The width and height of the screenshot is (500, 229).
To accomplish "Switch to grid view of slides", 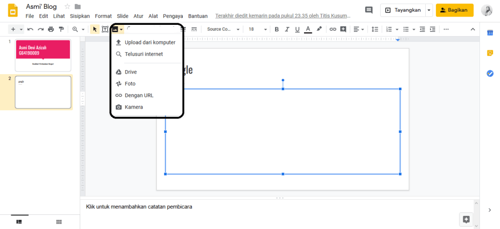I will 59,222.
